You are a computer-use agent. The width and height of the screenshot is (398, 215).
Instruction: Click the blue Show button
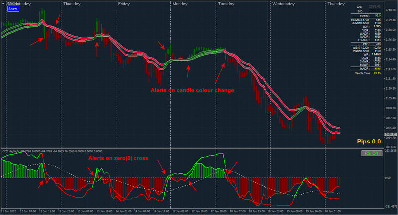[13, 9]
